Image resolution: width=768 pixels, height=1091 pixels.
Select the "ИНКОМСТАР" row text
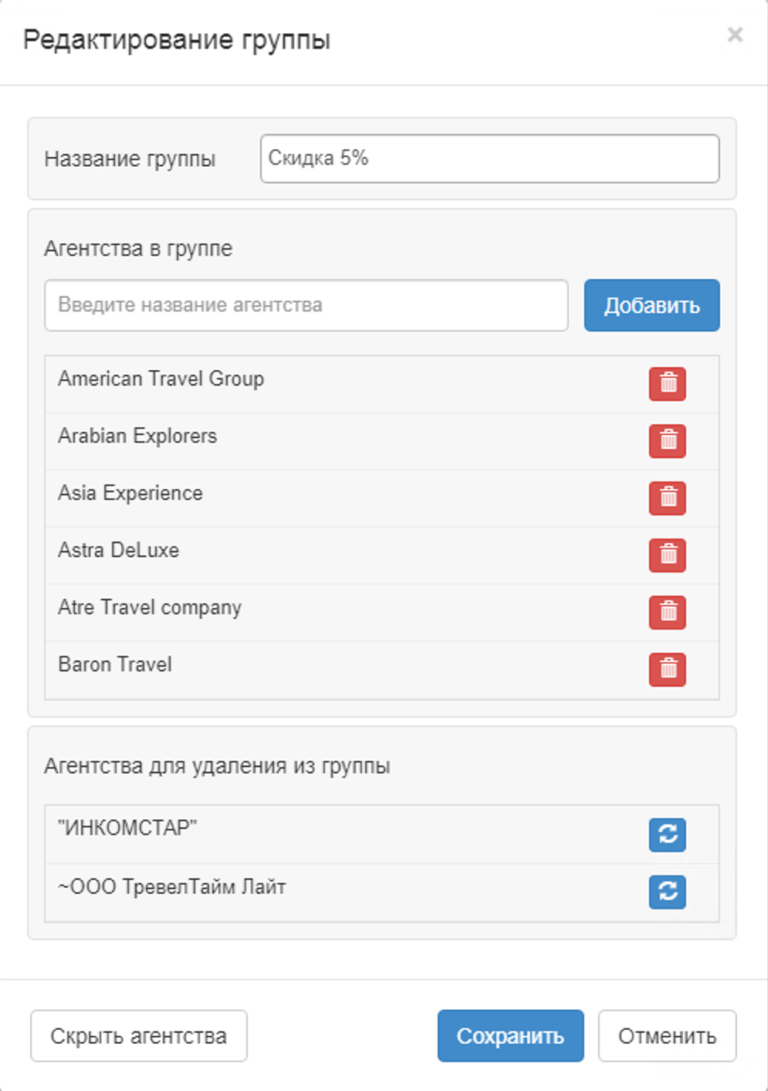(x=127, y=828)
